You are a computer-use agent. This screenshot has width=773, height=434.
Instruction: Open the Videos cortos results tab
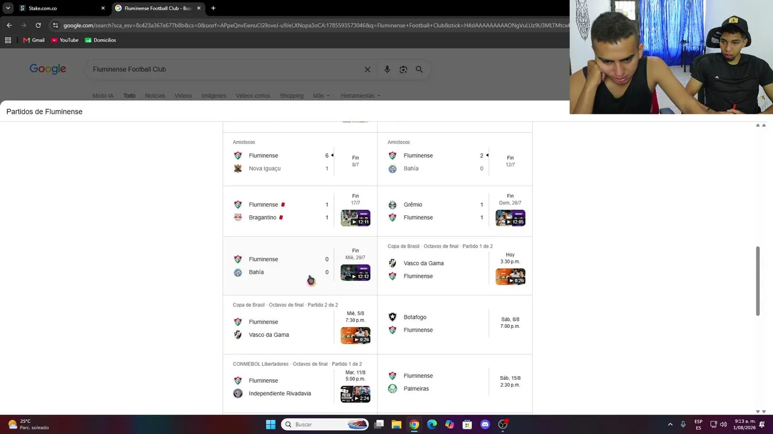pos(253,96)
